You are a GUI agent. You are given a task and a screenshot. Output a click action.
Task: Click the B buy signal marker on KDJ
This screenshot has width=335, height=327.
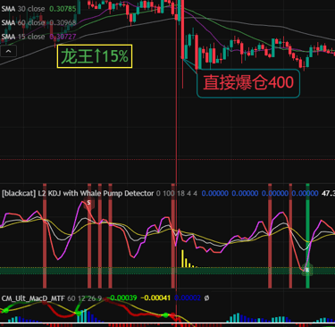307,270
